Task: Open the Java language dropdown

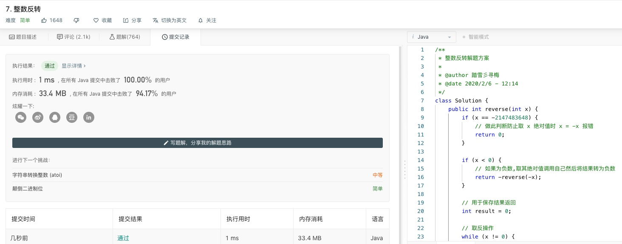Action: (x=432, y=37)
